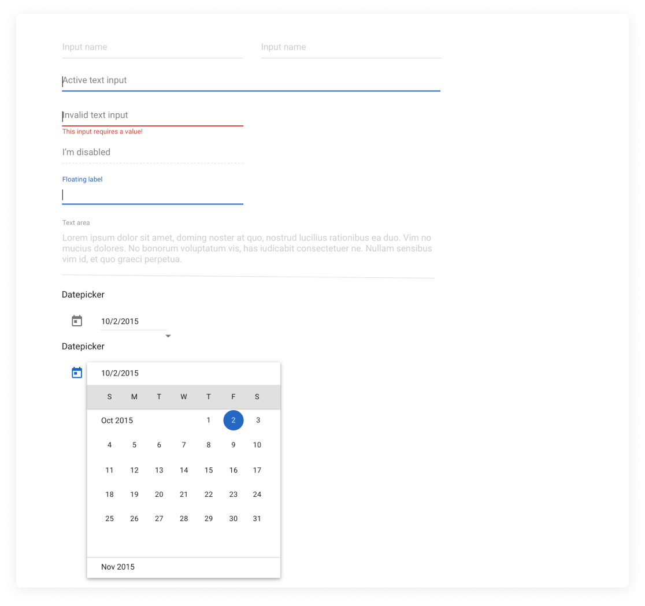Pick October 17 in the calendar
This screenshot has height=606, width=645.
tap(257, 470)
